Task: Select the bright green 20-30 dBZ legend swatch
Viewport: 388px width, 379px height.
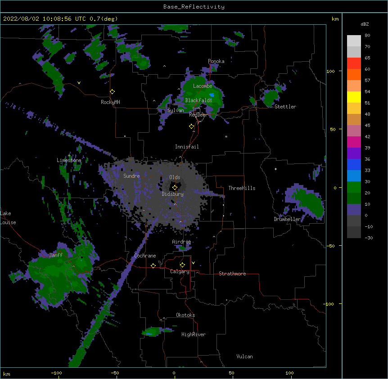Action: pyautogui.click(x=354, y=187)
